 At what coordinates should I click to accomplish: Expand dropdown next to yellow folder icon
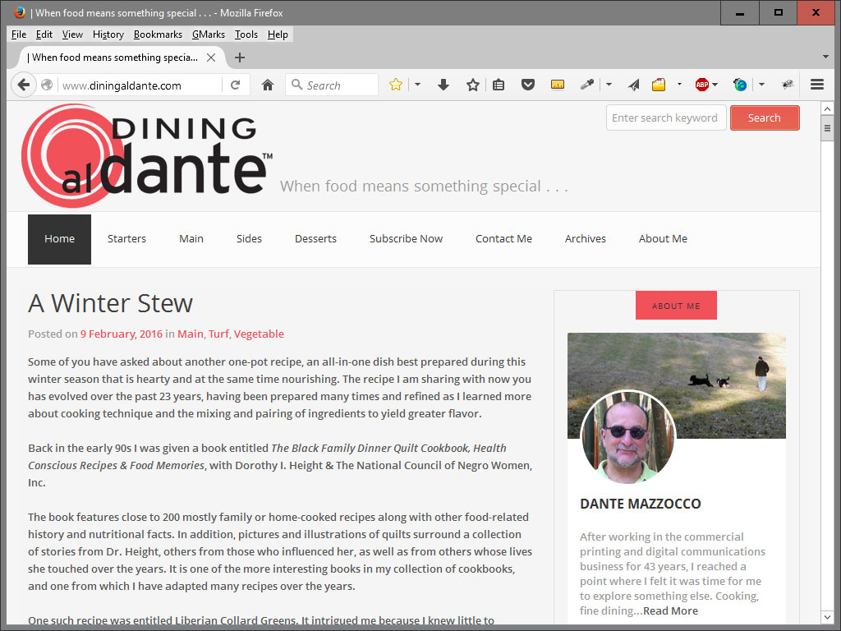coord(679,85)
